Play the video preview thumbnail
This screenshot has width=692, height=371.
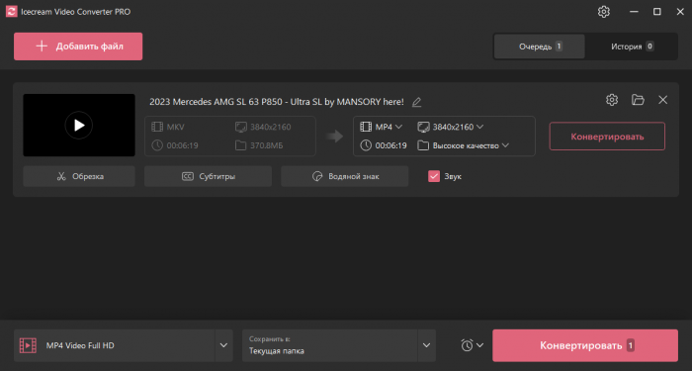coord(79,125)
